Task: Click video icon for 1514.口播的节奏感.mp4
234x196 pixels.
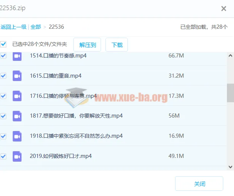Action: point(17,56)
